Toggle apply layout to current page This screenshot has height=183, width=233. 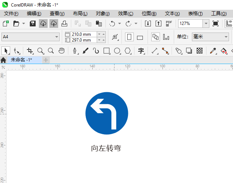coord(166,37)
